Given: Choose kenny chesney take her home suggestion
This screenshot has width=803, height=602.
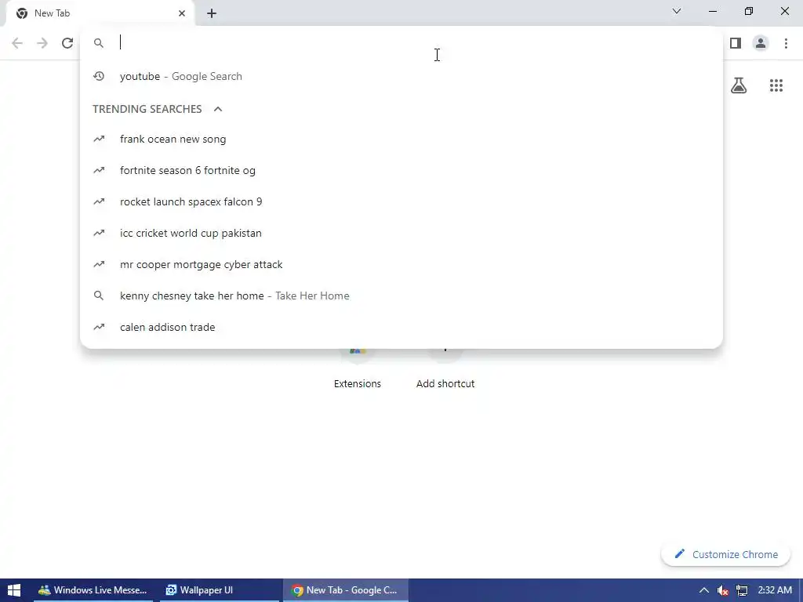Looking at the screenshot, I should (401, 296).
